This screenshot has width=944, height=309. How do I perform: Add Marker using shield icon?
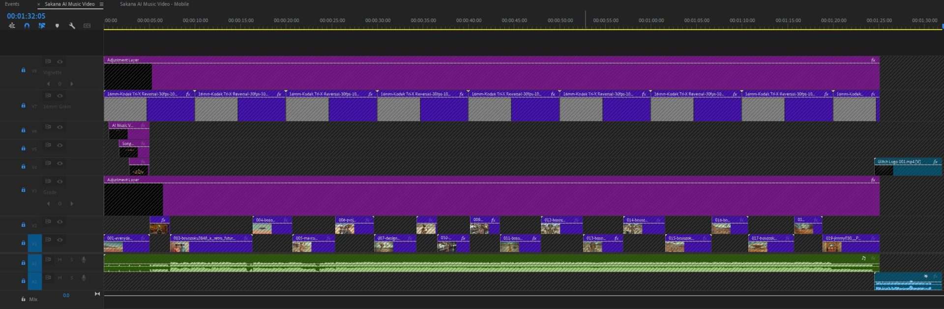pyautogui.click(x=57, y=26)
